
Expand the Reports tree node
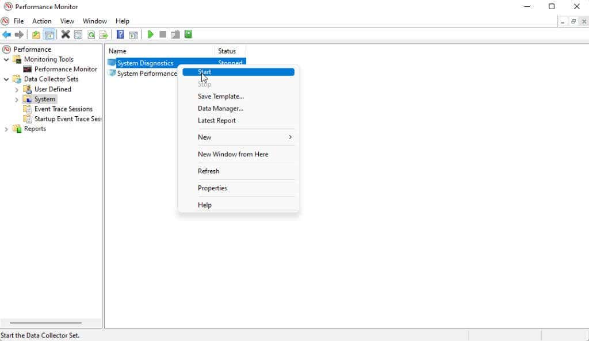tap(6, 129)
